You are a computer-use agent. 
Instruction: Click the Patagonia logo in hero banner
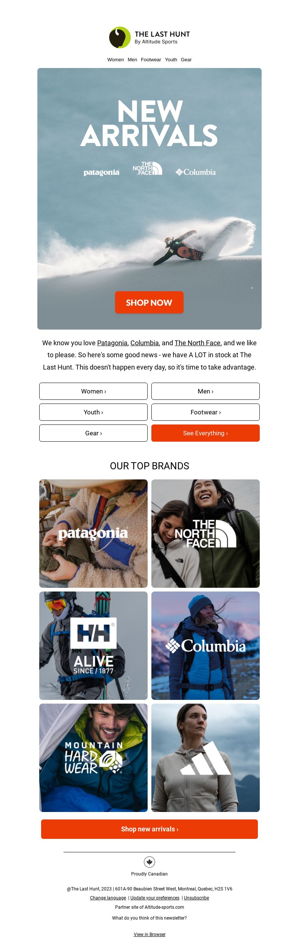click(x=101, y=172)
